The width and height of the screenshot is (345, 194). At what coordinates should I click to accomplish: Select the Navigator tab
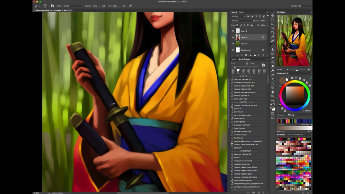coord(281,12)
